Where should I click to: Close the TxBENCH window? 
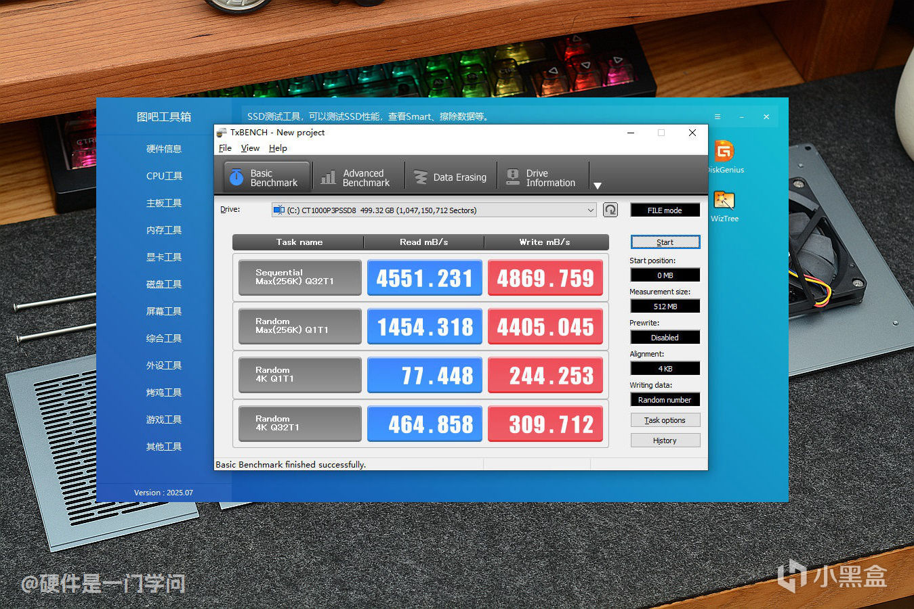click(692, 133)
